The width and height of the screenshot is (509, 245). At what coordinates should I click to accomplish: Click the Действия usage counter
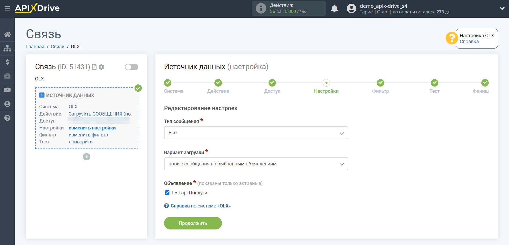tap(289, 8)
